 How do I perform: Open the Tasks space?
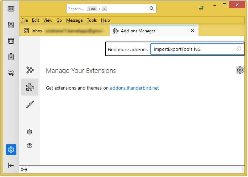pos(11,57)
